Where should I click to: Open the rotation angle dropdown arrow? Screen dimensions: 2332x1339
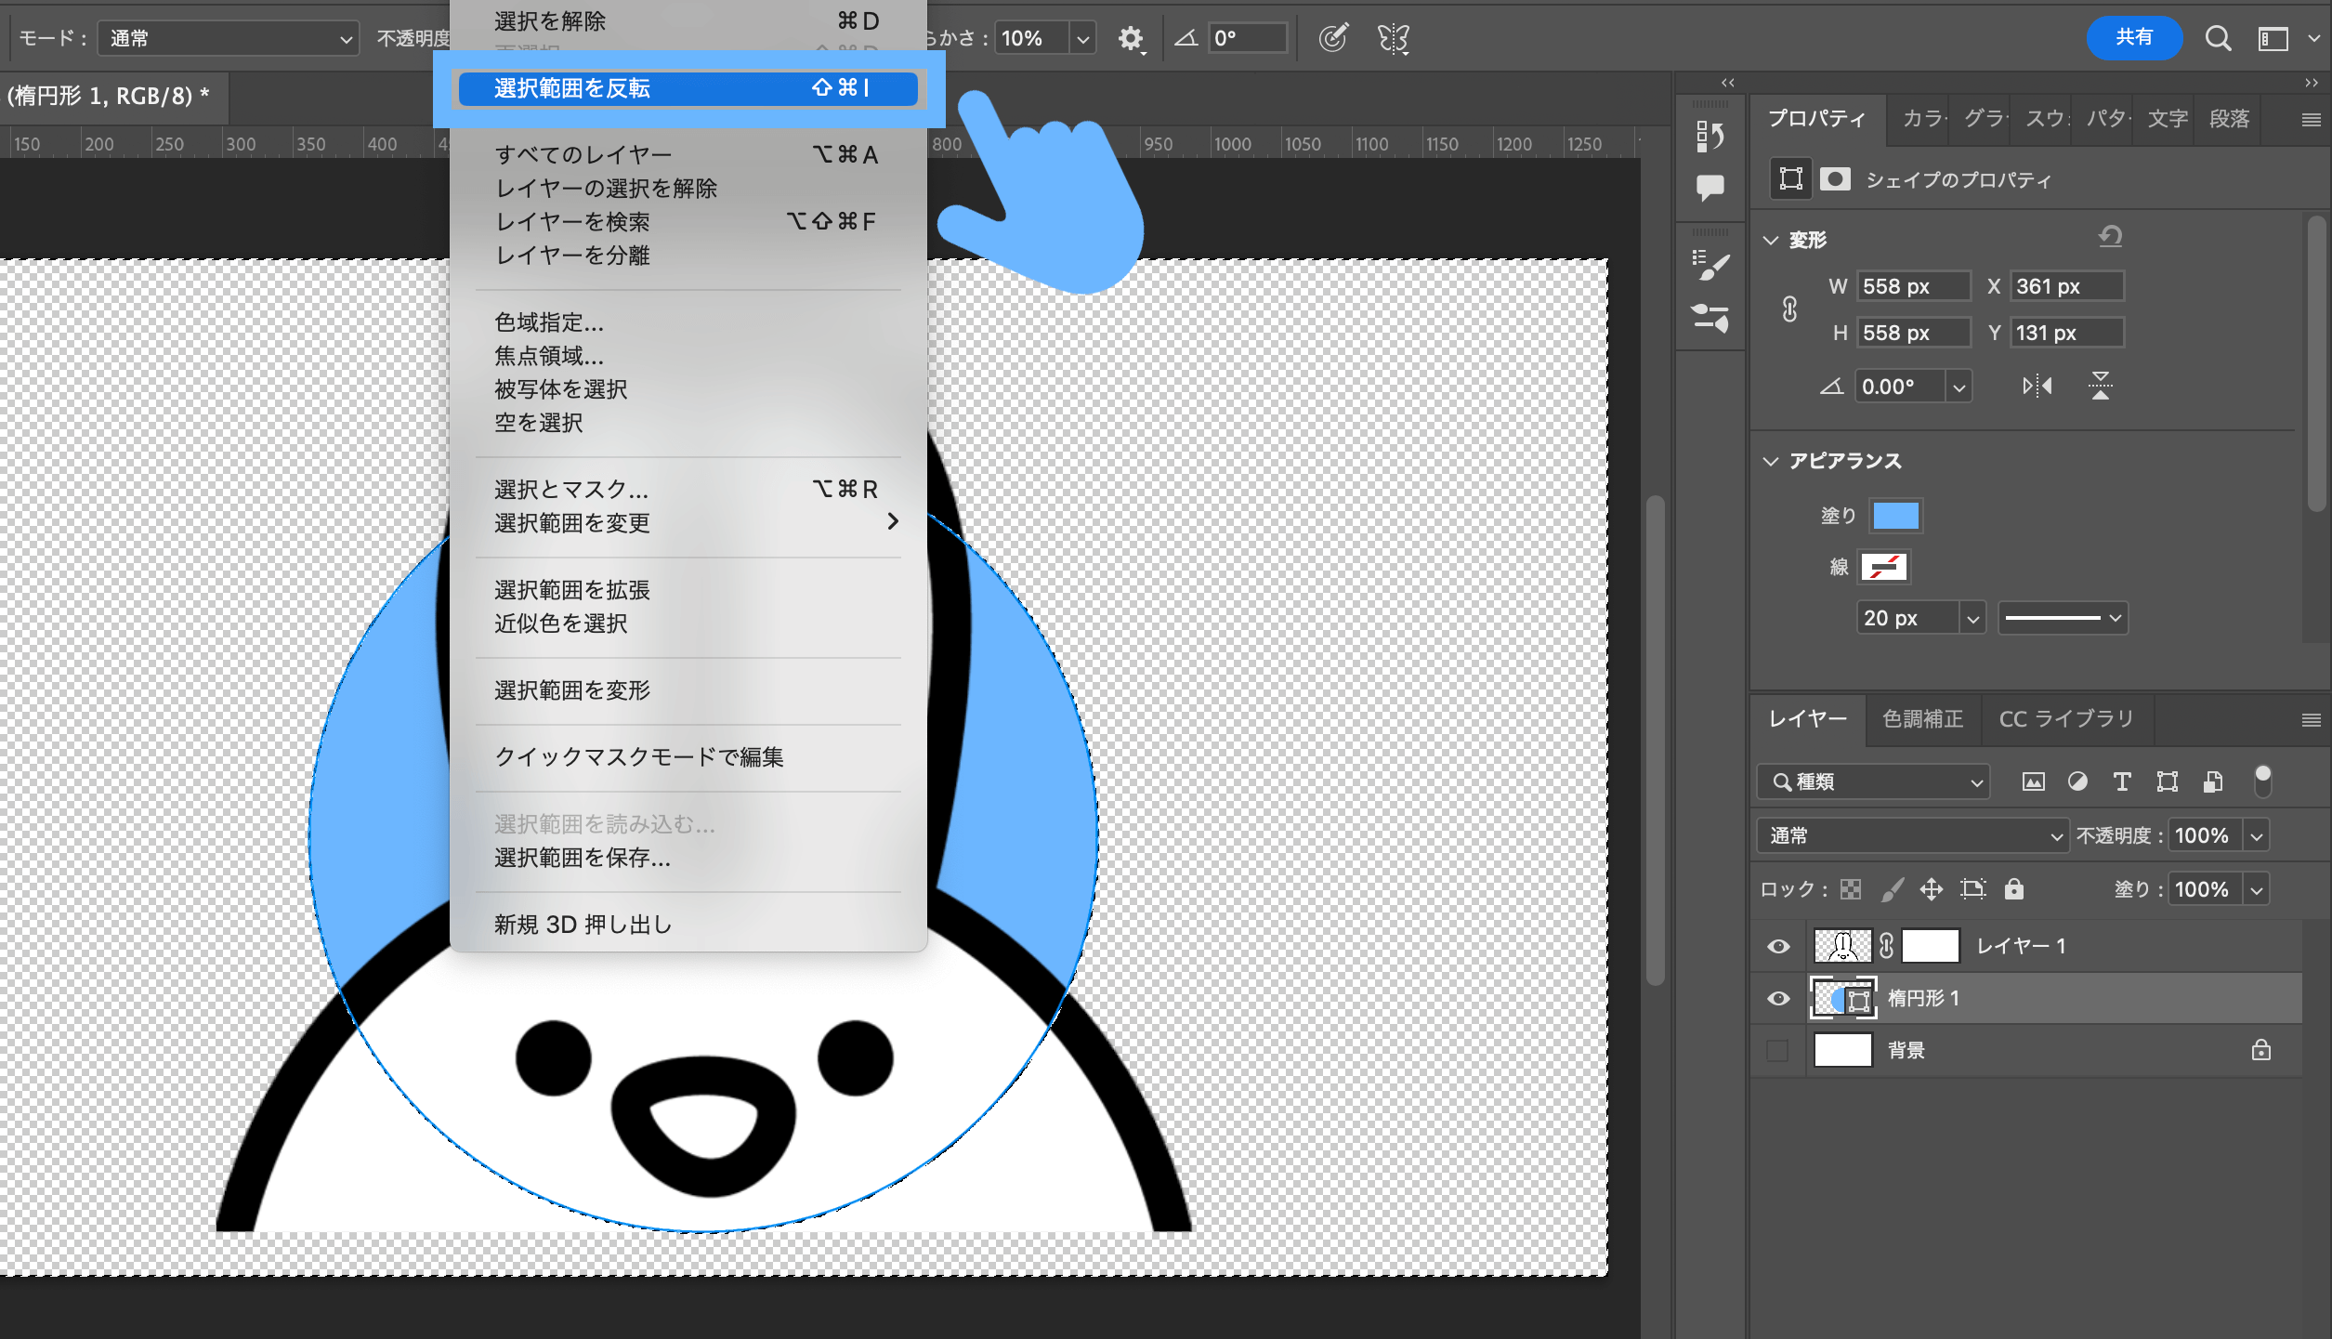click(1959, 387)
